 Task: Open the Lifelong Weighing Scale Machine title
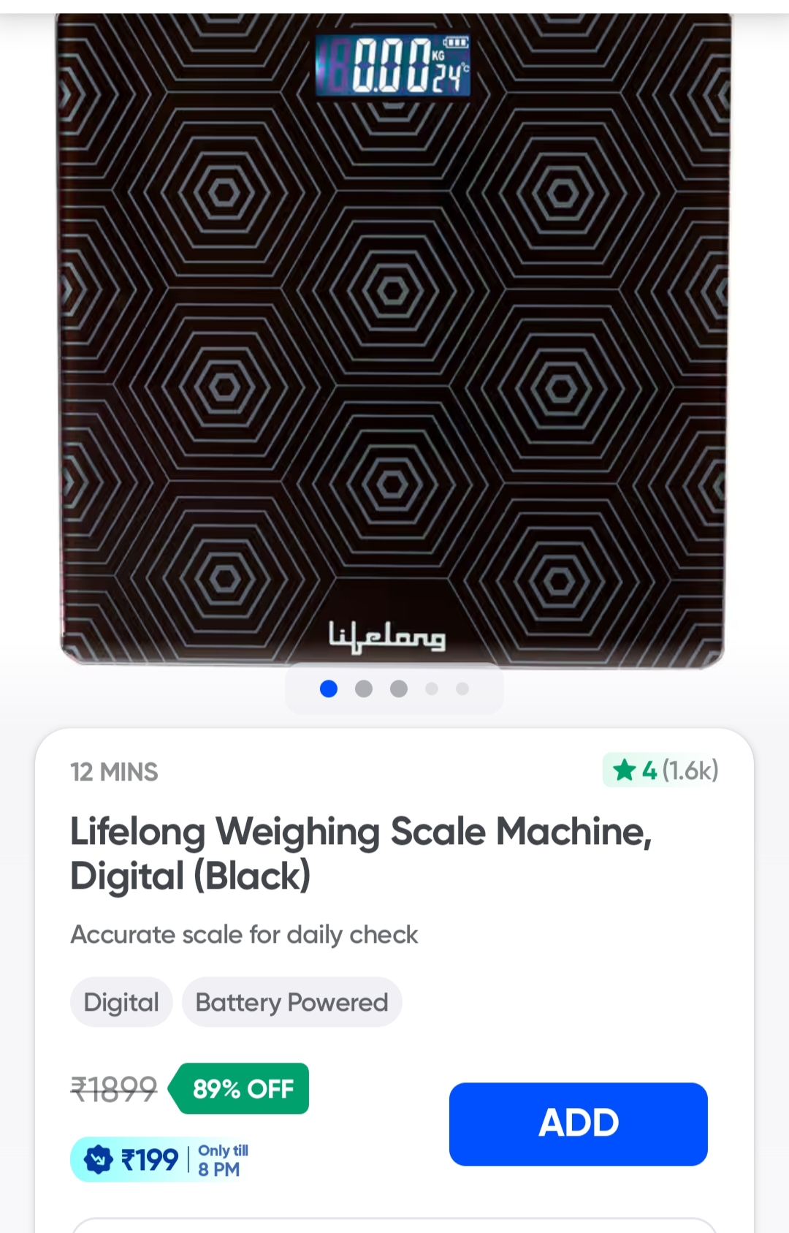click(361, 854)
